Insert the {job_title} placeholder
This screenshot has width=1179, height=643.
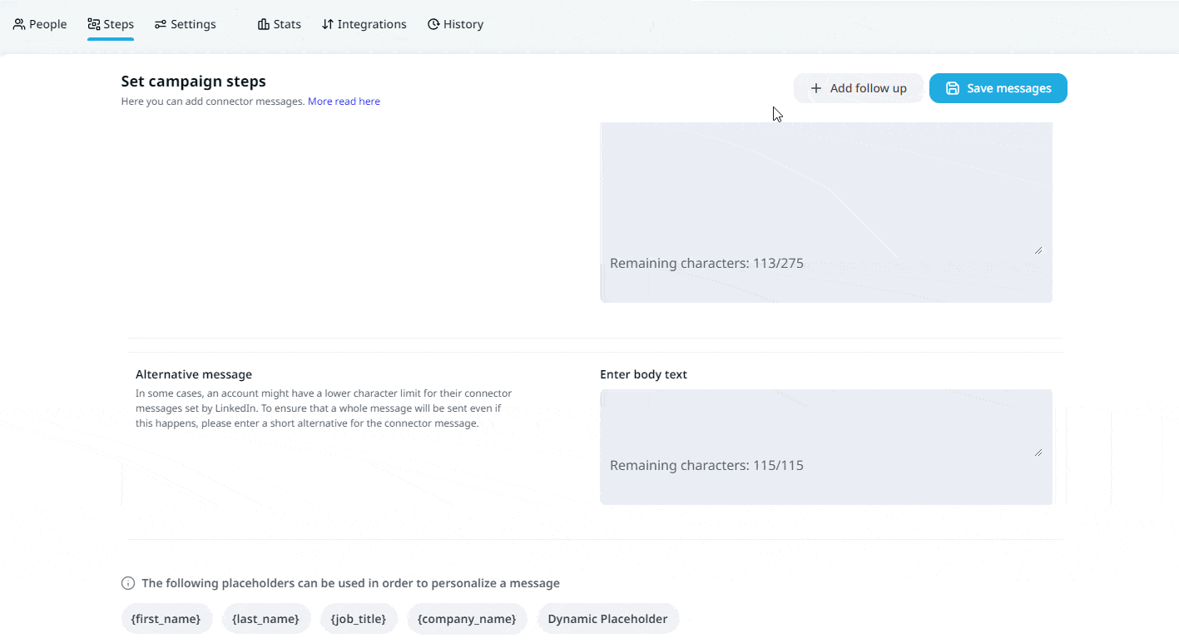point(359,619)
